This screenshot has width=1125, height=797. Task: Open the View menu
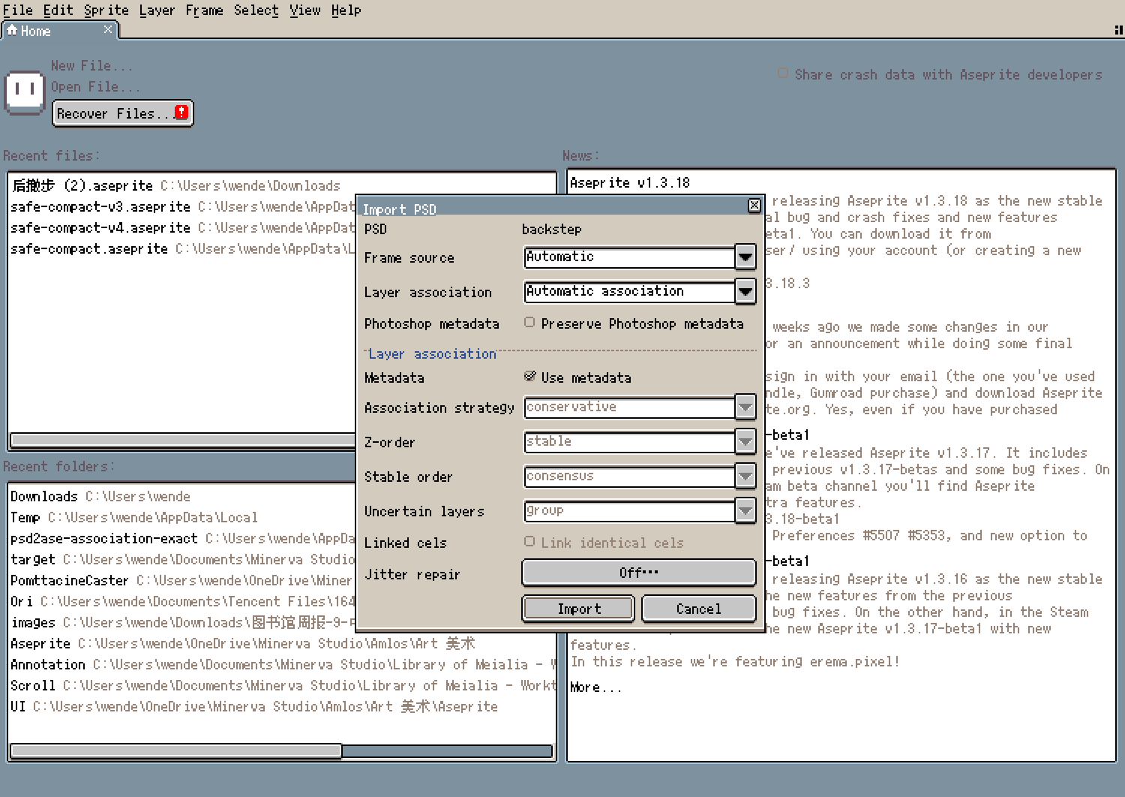pos(304,11)
